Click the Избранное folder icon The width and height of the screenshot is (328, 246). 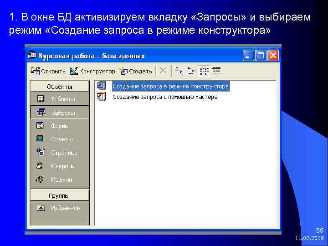(41, 208)
